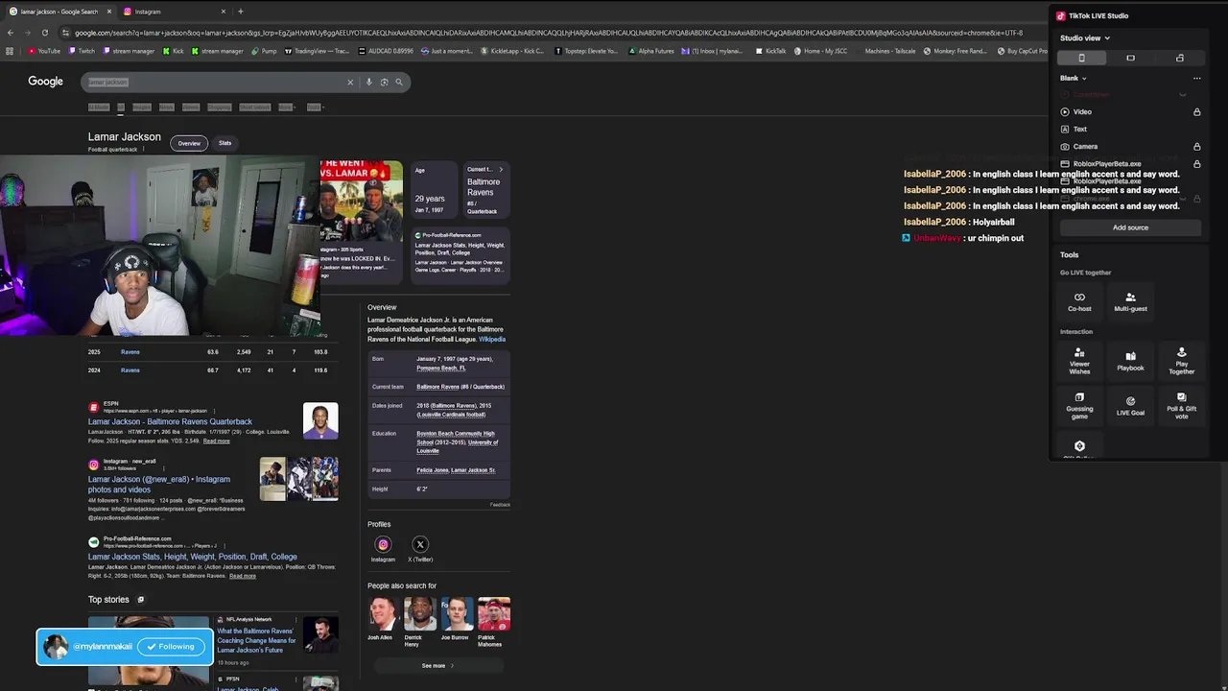Select the portrait phone layout in TikTok LIVE Studio
The height and width of the screenshot is (691, 1228).
point(1081,58)
